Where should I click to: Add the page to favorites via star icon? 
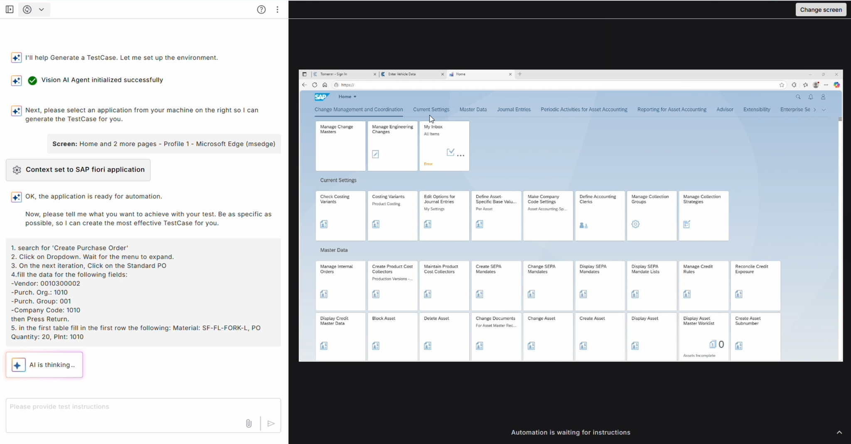[782, 85]
